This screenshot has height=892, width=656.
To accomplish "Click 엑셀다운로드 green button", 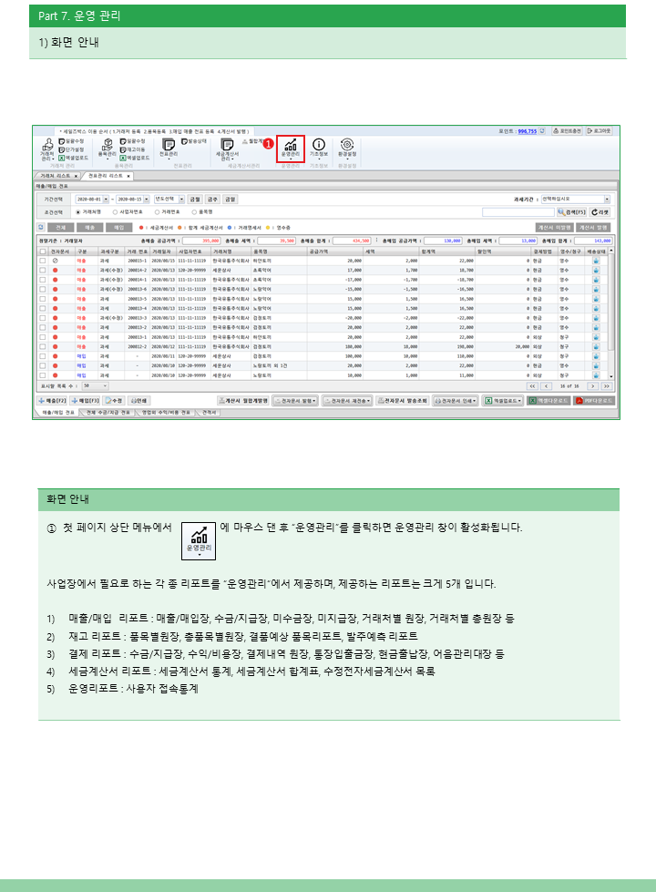I will 548,401.
